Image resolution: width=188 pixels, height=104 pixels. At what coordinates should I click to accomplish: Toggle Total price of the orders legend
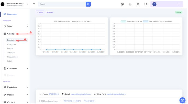point(62,21)
